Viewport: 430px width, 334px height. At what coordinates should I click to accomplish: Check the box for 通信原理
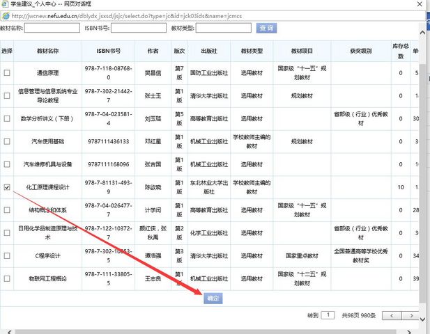(7, 73)
